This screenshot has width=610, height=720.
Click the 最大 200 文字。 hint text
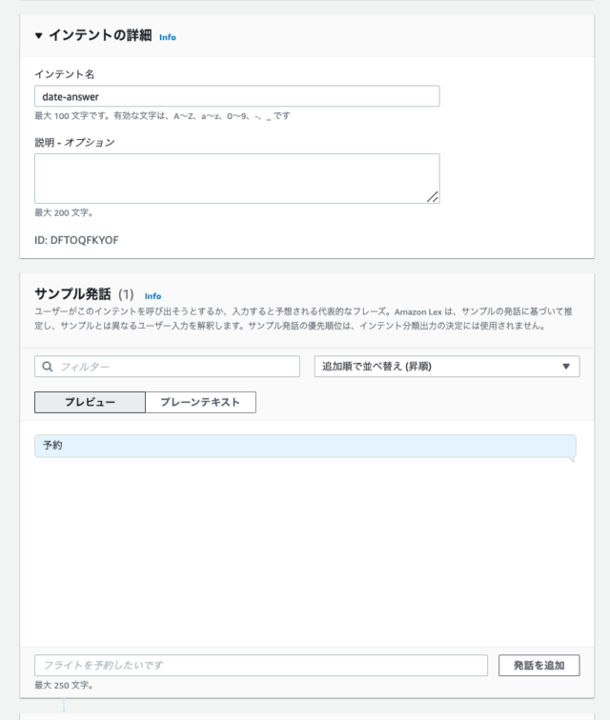coord(64,212)
